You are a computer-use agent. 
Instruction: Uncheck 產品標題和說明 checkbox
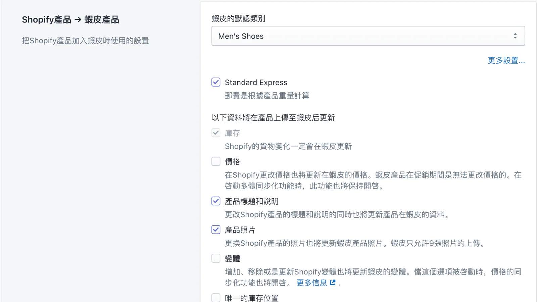[x=216, y=201]
